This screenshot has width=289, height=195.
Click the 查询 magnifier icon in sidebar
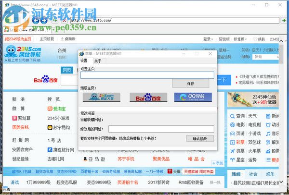[233, 116]
